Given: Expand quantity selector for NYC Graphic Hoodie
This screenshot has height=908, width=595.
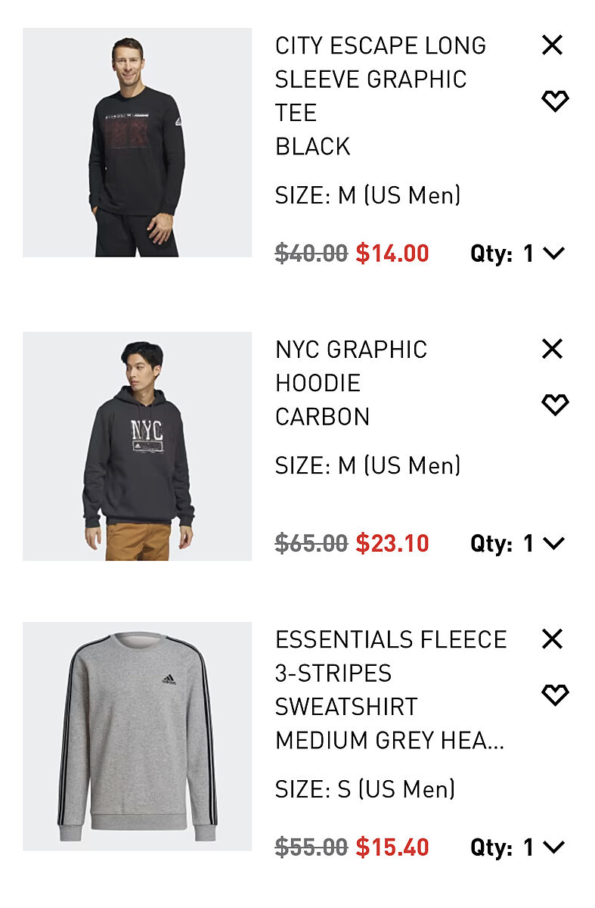Looking at the screenshot, I should [x=544, y=543].
